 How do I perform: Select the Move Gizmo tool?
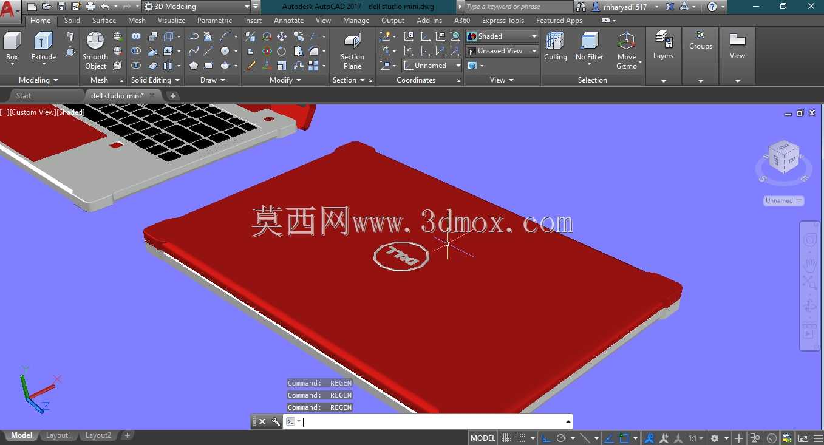[x=627, y=51]
